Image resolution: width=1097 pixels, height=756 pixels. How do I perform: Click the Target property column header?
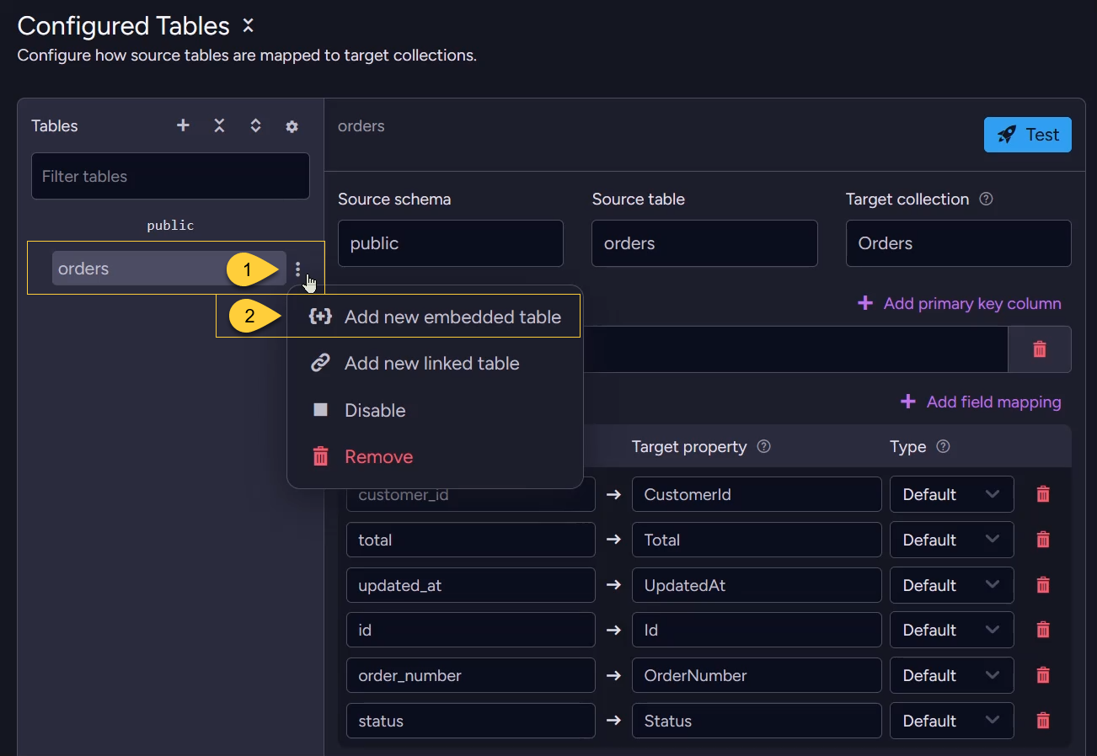689,447
